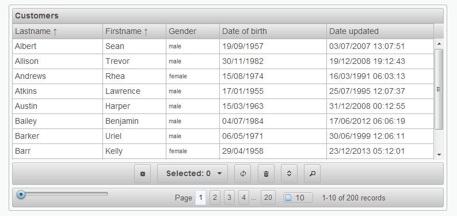457x216 pixels.
Task: Click the scrollbar up arrow
Action: click(x=439, y=44)
